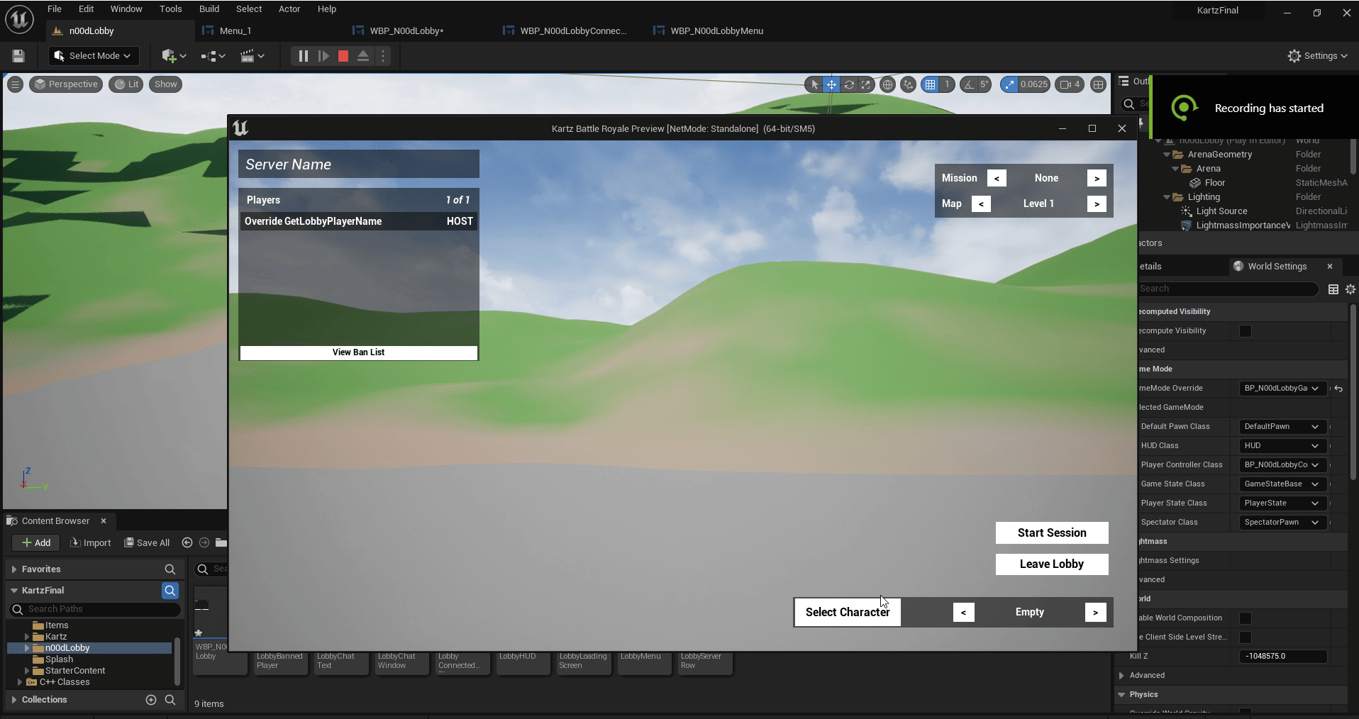
Task: Activate the Rotate gizmo tool
Action: (849, 84)
